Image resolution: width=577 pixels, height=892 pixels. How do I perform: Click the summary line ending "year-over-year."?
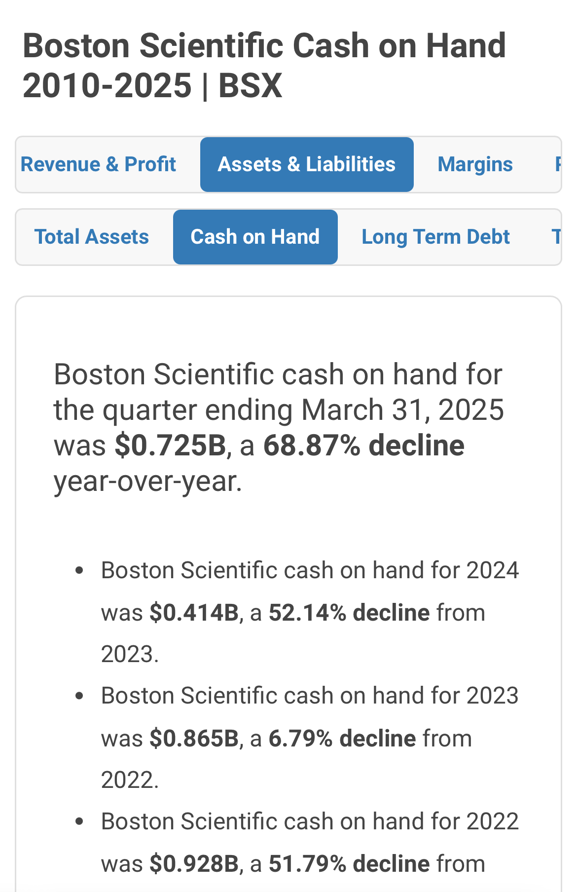click(x=148, y=482)
